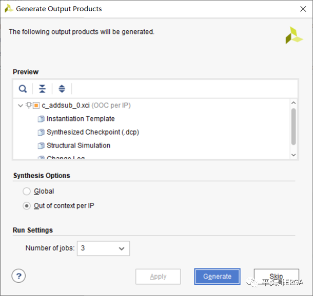The width and height of the screenshot is (313, 296).
Task: Open the Number of jobs dropdown
Action: [104, 248]
